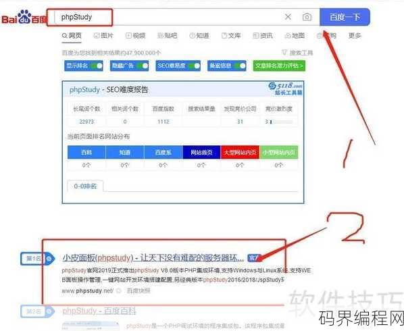Expand the 更多 menu
The width and height of the screenshot is (404, 331).
point(355,36)
